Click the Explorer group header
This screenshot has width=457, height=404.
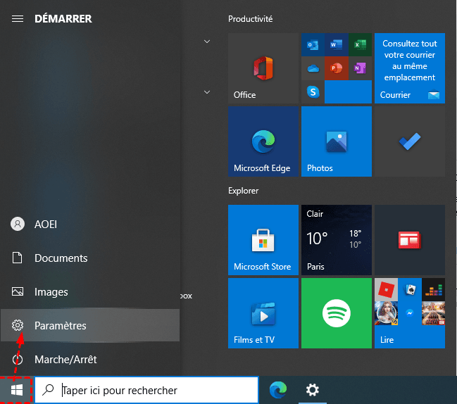pos(244,191)
